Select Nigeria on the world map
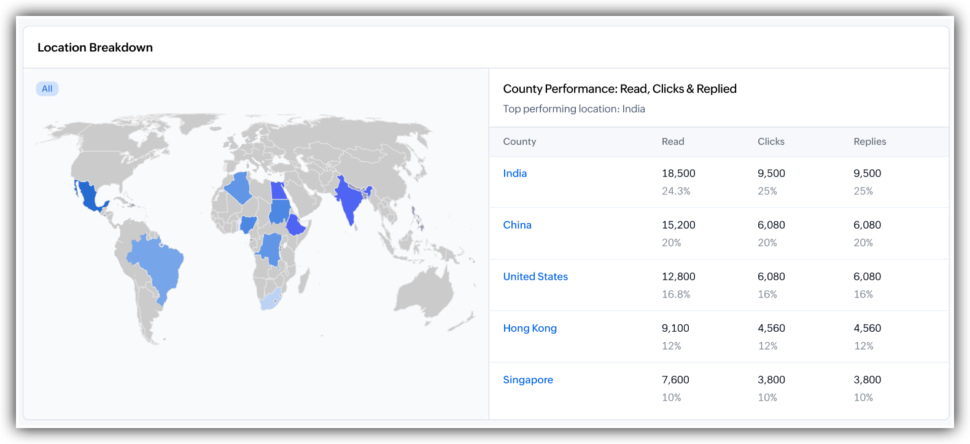Viewport: 970px width, 444px height. point(248,224)
